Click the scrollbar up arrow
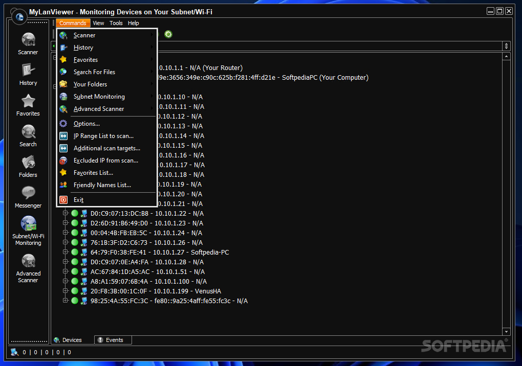Image resolution: width=522 pixels, height=366 pixels. (x=506, y=57)
